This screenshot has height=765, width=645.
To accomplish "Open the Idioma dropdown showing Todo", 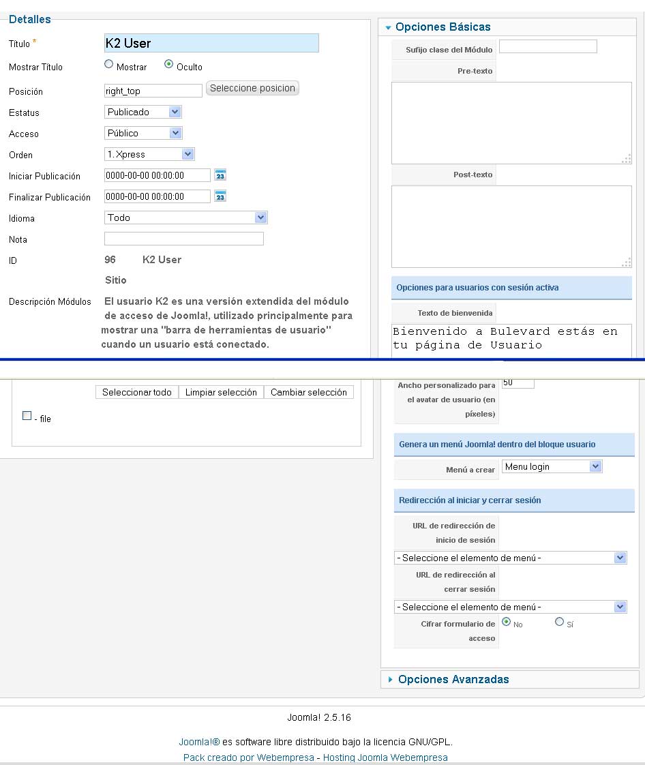I will (186, 217).
